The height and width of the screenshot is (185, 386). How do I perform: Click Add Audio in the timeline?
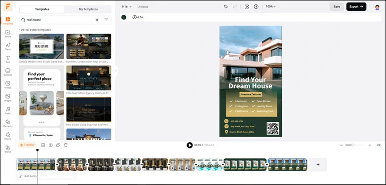click(46, 176)
